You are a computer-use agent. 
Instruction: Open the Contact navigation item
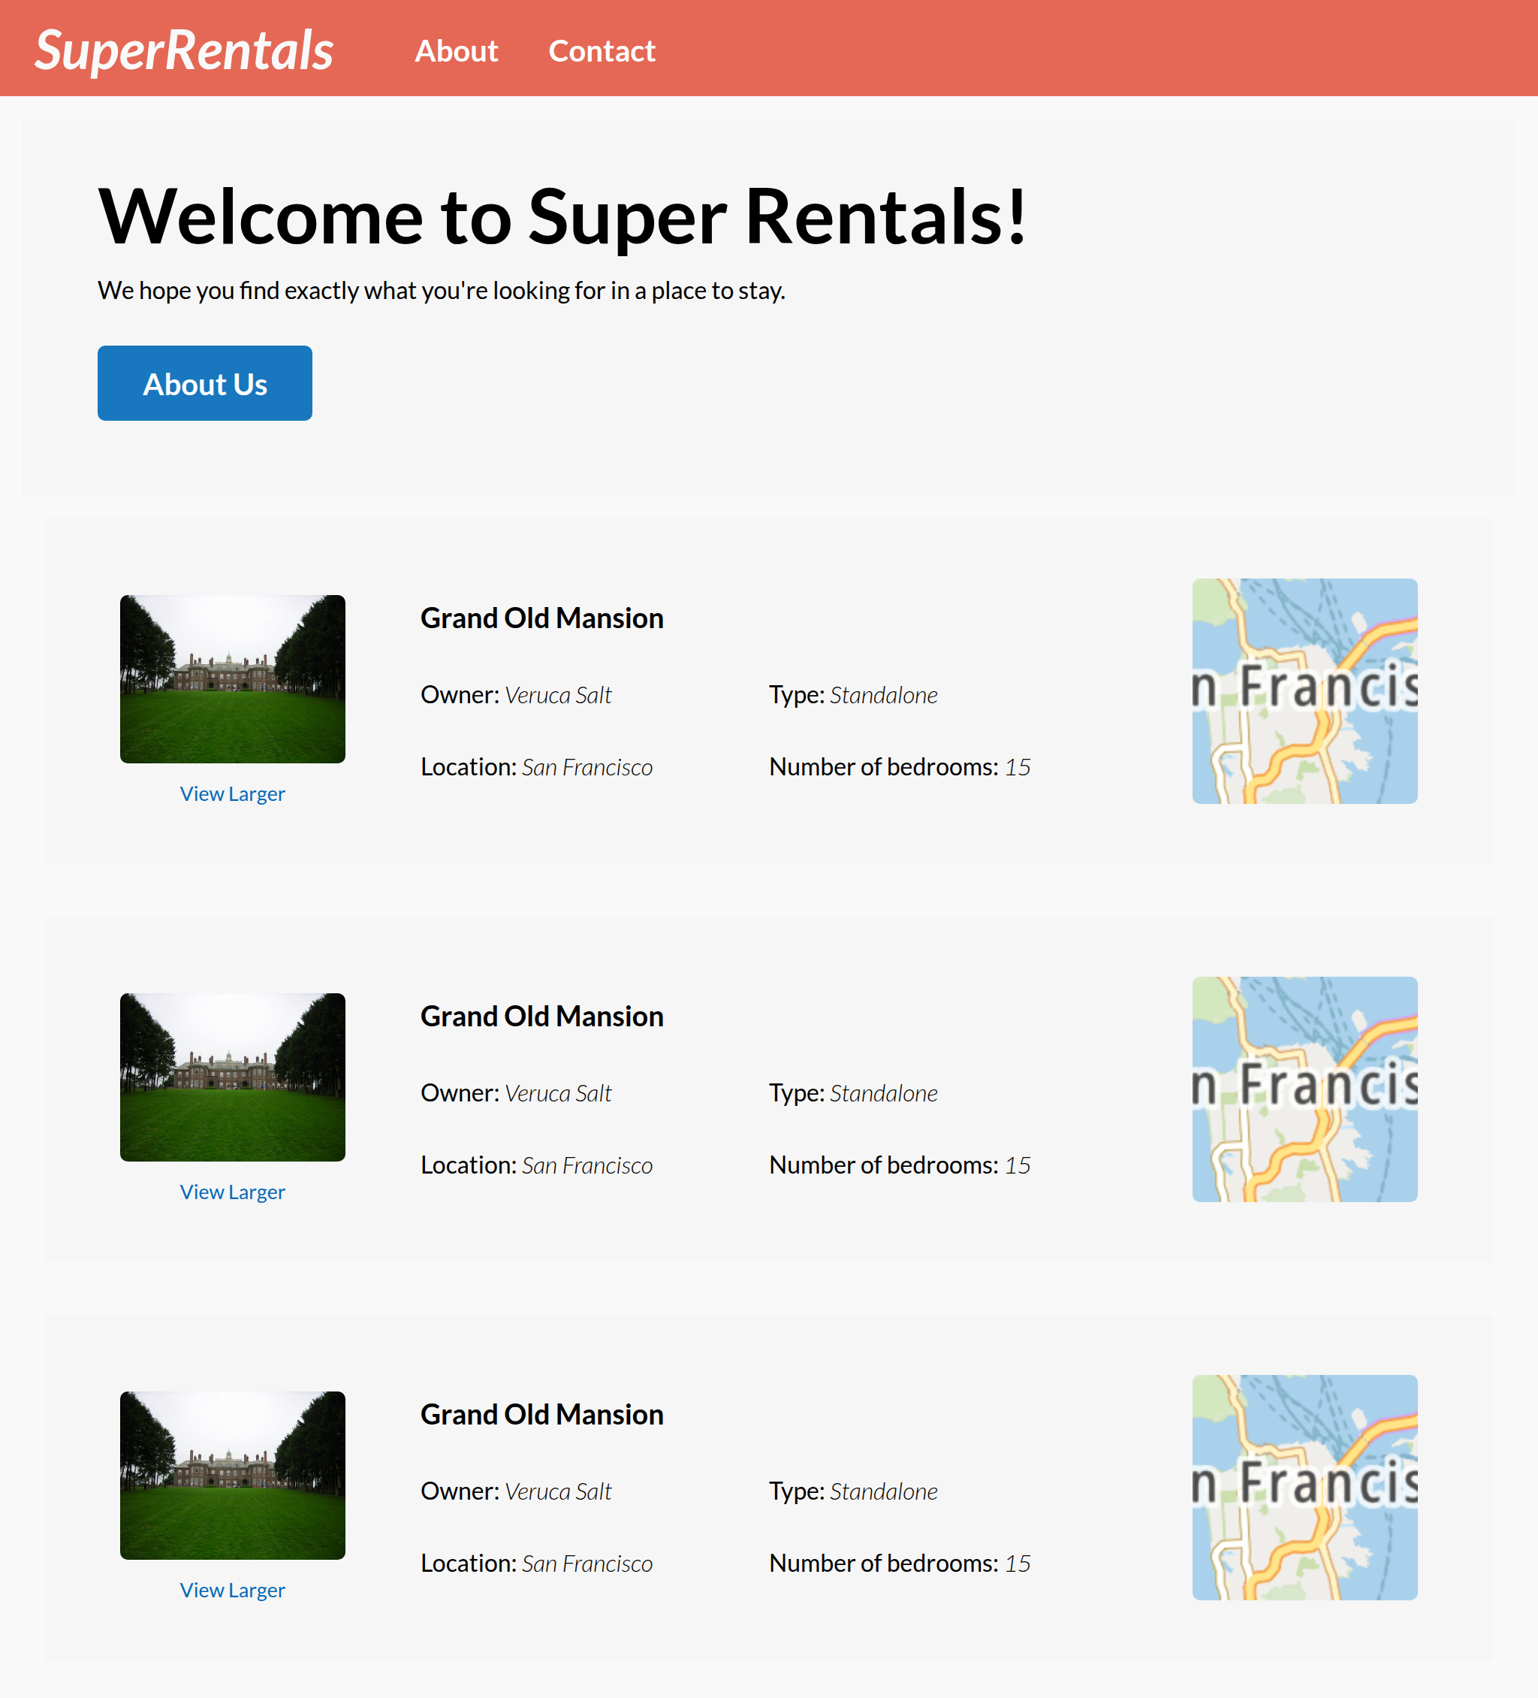(x=602, y=51)
